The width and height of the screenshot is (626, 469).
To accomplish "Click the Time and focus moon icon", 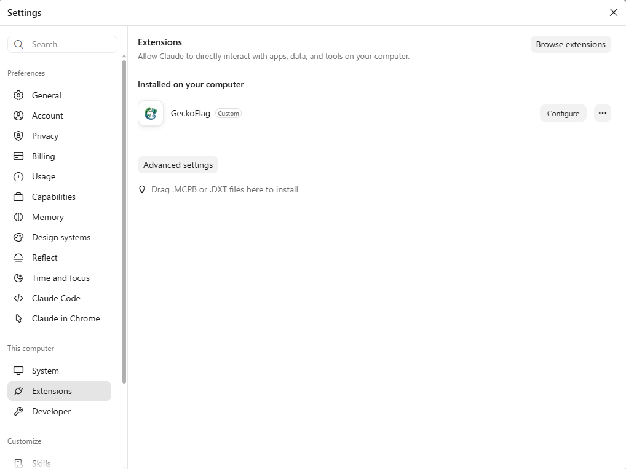I will pos(18,278).
